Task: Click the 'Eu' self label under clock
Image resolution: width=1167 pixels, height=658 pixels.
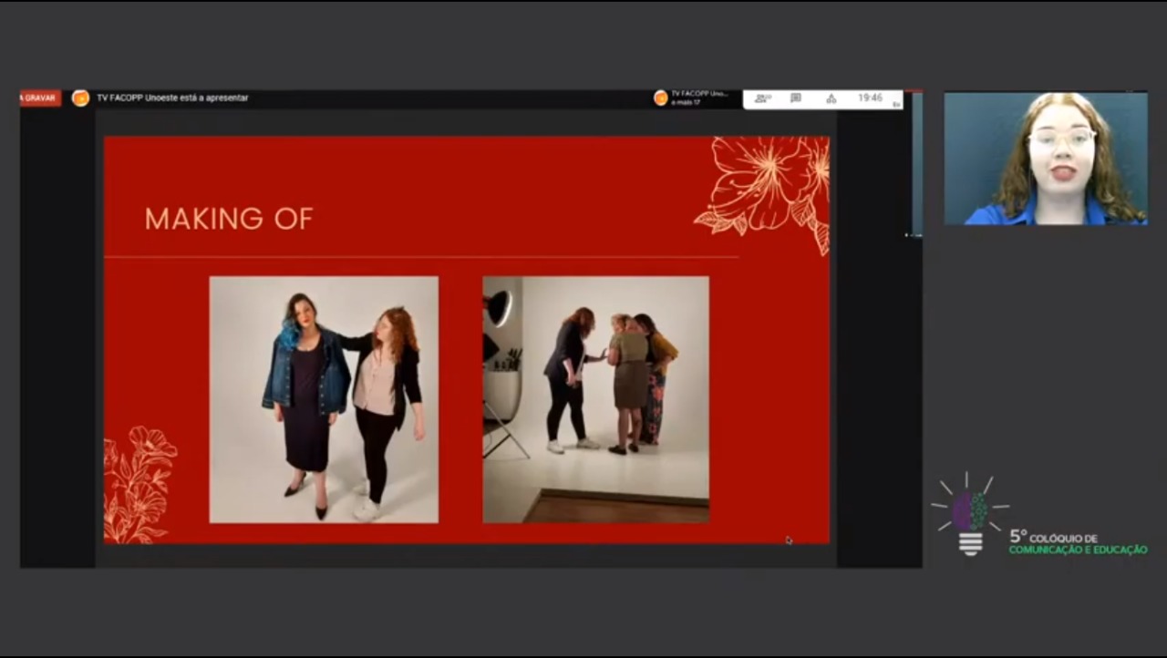Action: pos(896,105)
